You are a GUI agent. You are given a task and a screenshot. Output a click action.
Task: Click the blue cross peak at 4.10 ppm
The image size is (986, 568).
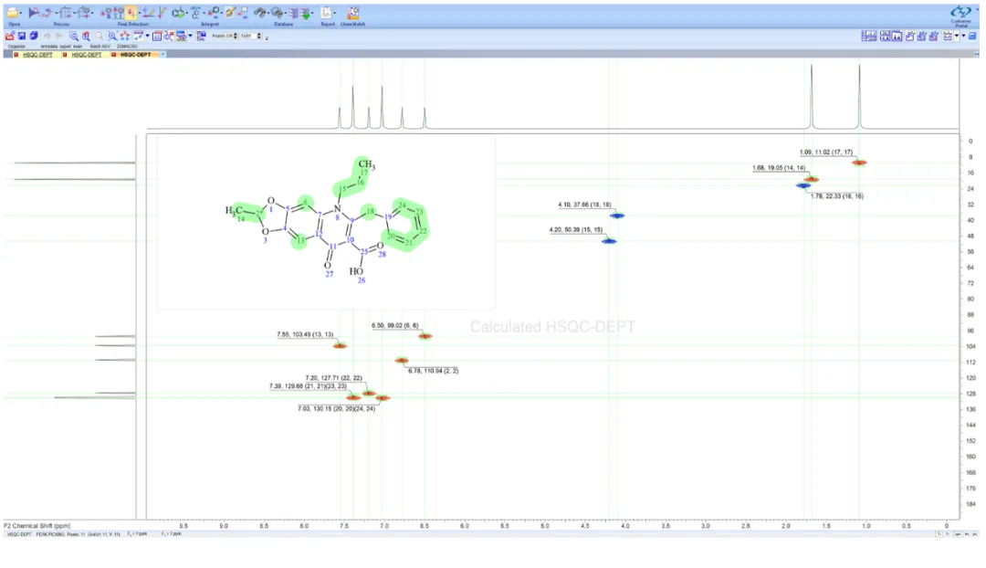[x=617, y=216]
